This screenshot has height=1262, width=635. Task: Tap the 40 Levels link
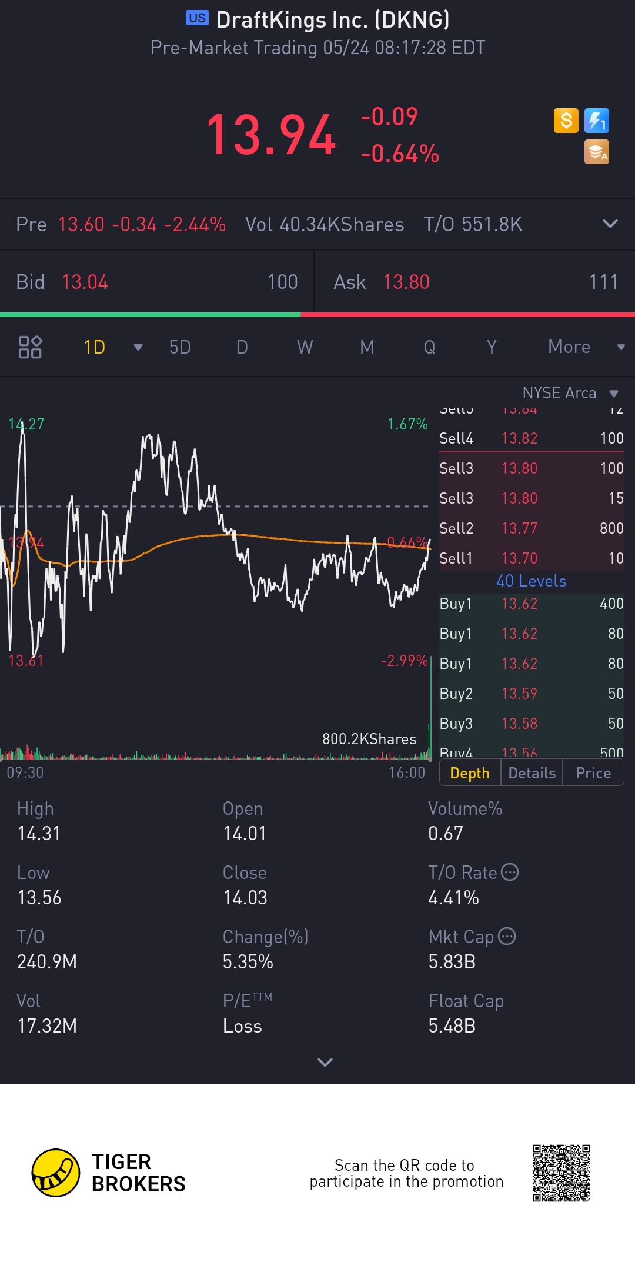pyautogui.click(x=532, y=581)
